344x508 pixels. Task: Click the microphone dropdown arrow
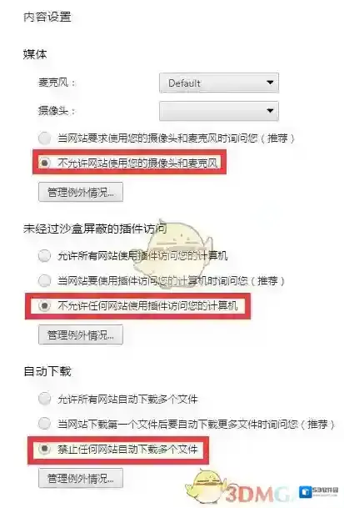click(270, 83)
